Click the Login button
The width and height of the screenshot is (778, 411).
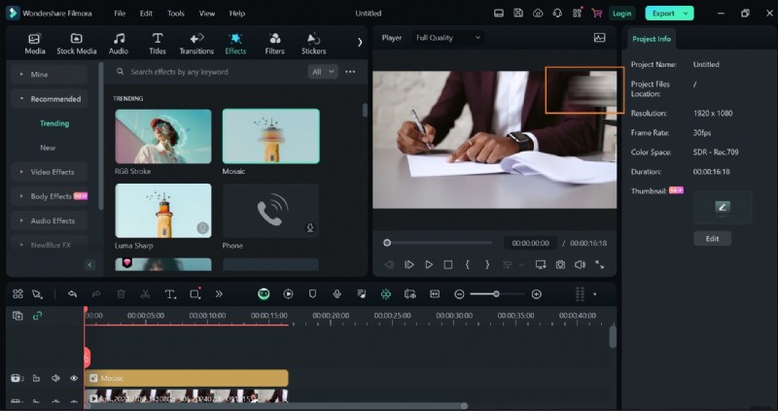point(621,14)
